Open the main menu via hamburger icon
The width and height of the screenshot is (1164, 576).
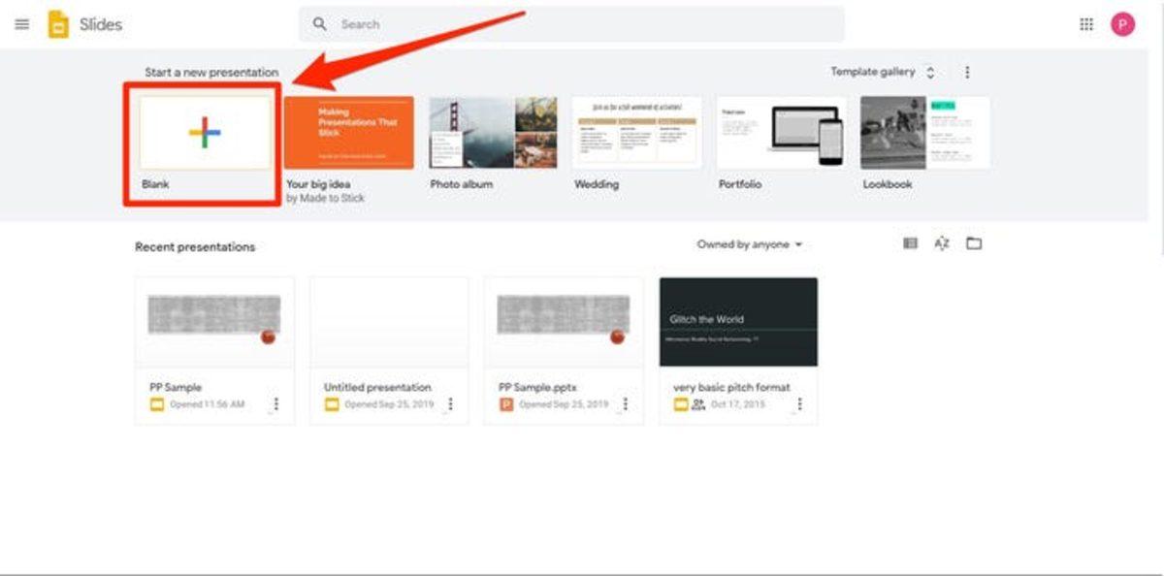coord(21,24)
